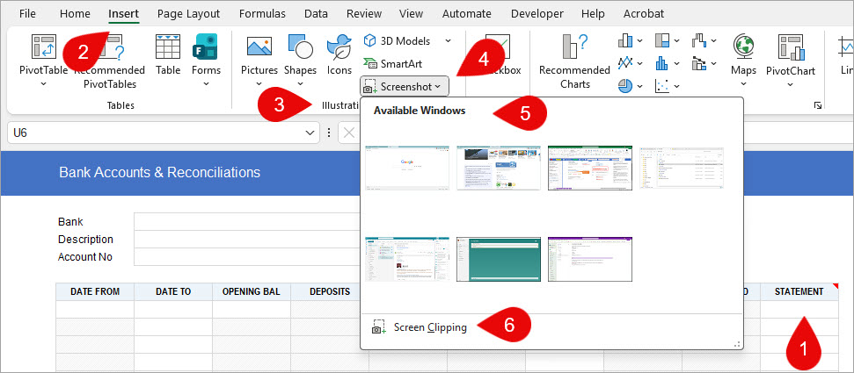Click the Pictures icon
854x373 pixels.
[259, 53]
